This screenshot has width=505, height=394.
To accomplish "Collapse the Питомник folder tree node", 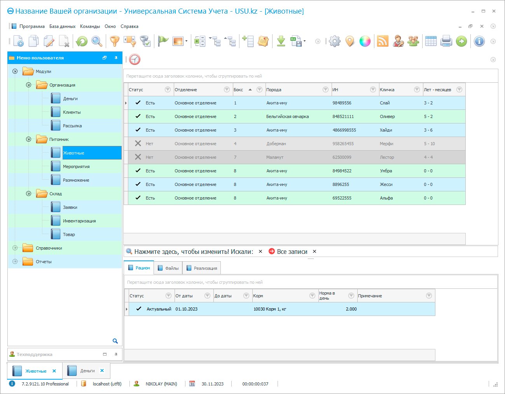I will 28,139.
